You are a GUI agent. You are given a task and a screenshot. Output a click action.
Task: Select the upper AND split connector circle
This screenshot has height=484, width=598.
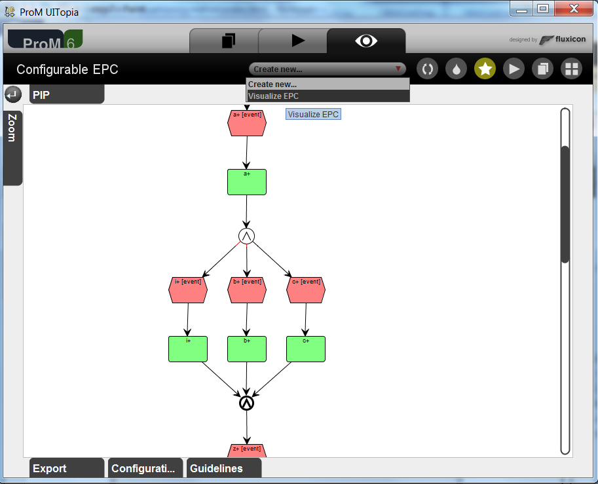(246, 236)
